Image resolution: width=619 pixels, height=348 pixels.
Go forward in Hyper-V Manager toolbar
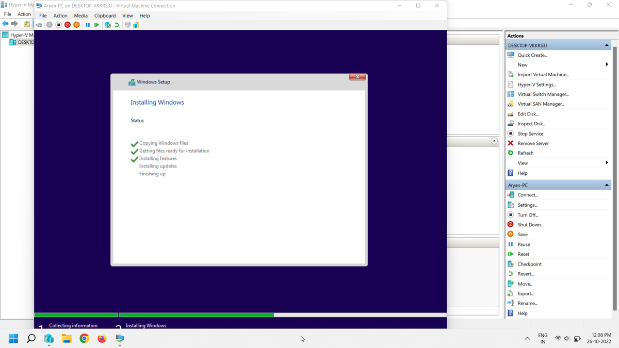pyautogui.click(x=14, y=24)
